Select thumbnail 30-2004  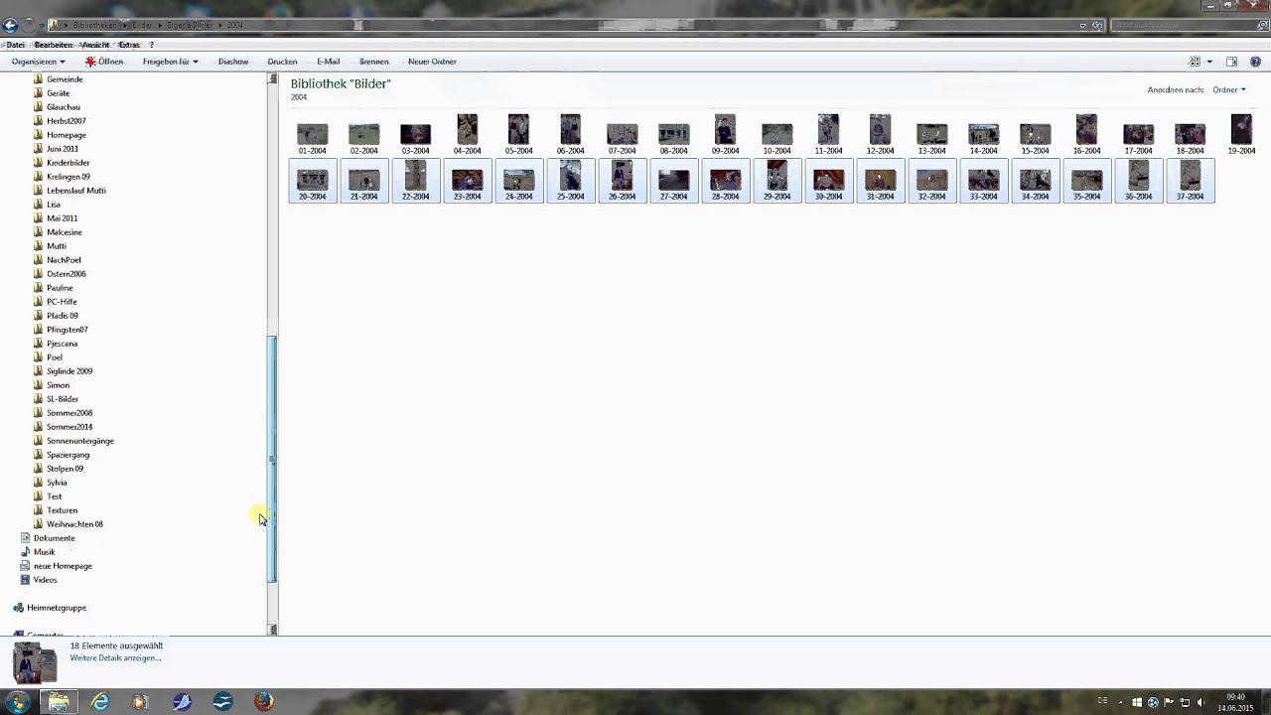click(828, 181)
